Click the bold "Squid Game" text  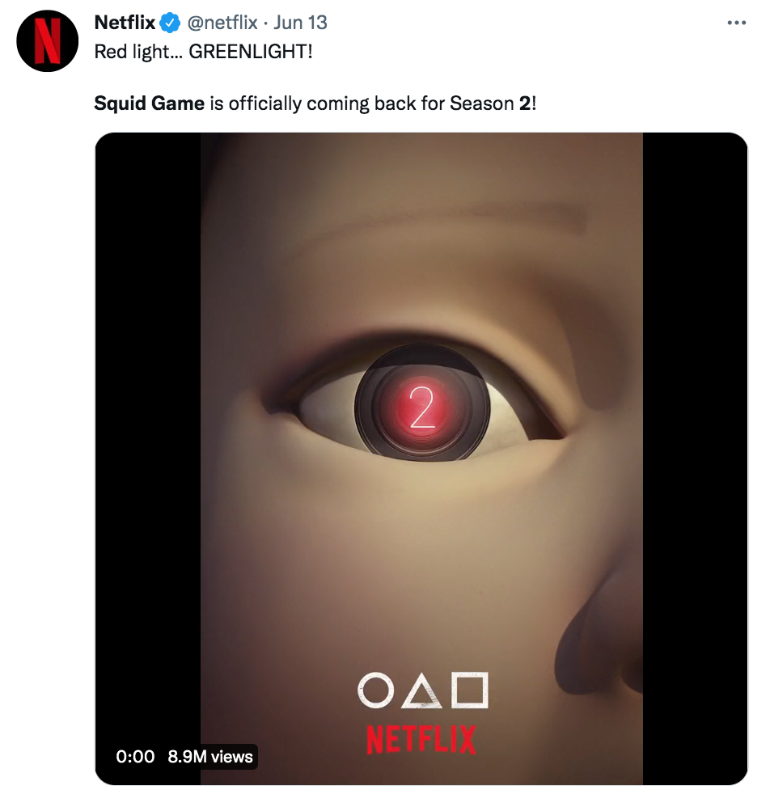pos(150,103)
